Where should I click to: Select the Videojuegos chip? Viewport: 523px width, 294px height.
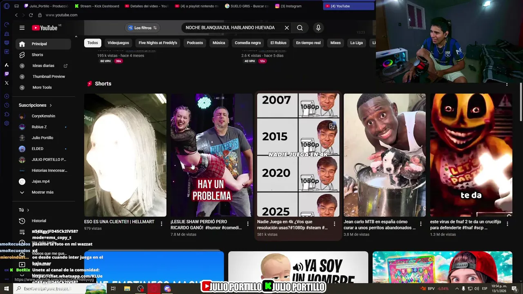pyautogui.click(x=118, y=43)
